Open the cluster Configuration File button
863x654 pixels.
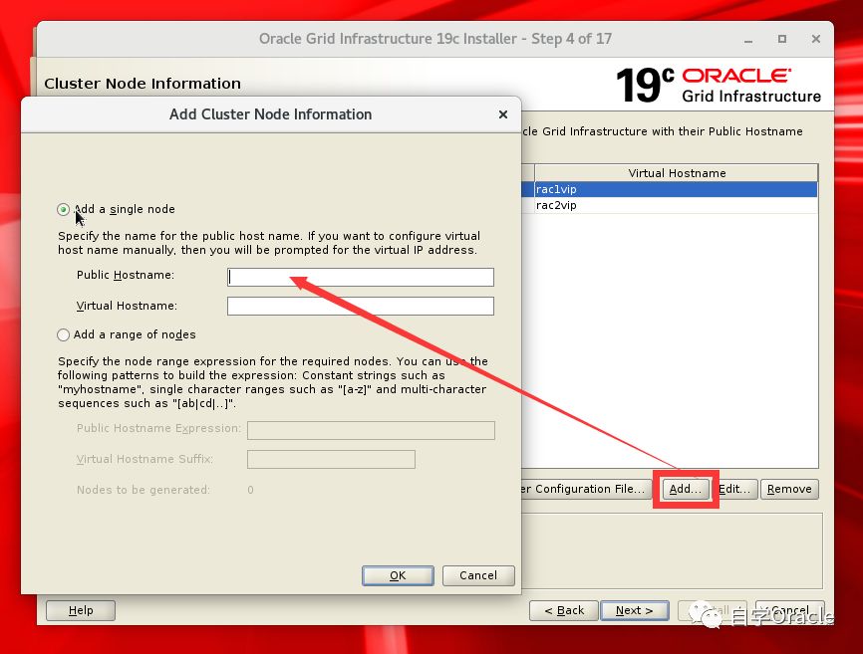pos(586,489)
